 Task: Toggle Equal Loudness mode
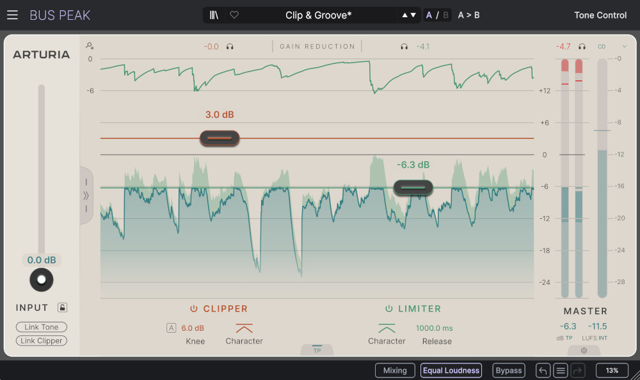point(451,370)
